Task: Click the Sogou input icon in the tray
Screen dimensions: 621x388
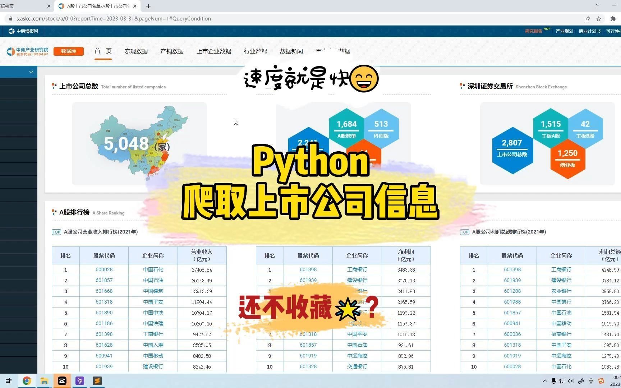Action: point(601,381)
